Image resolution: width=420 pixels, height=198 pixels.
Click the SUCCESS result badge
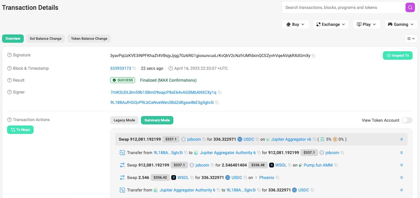(x=123, y=80)
